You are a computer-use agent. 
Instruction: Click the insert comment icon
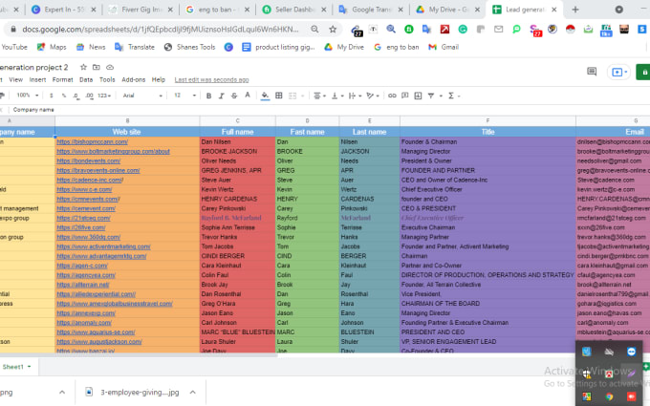click(405, 96)
